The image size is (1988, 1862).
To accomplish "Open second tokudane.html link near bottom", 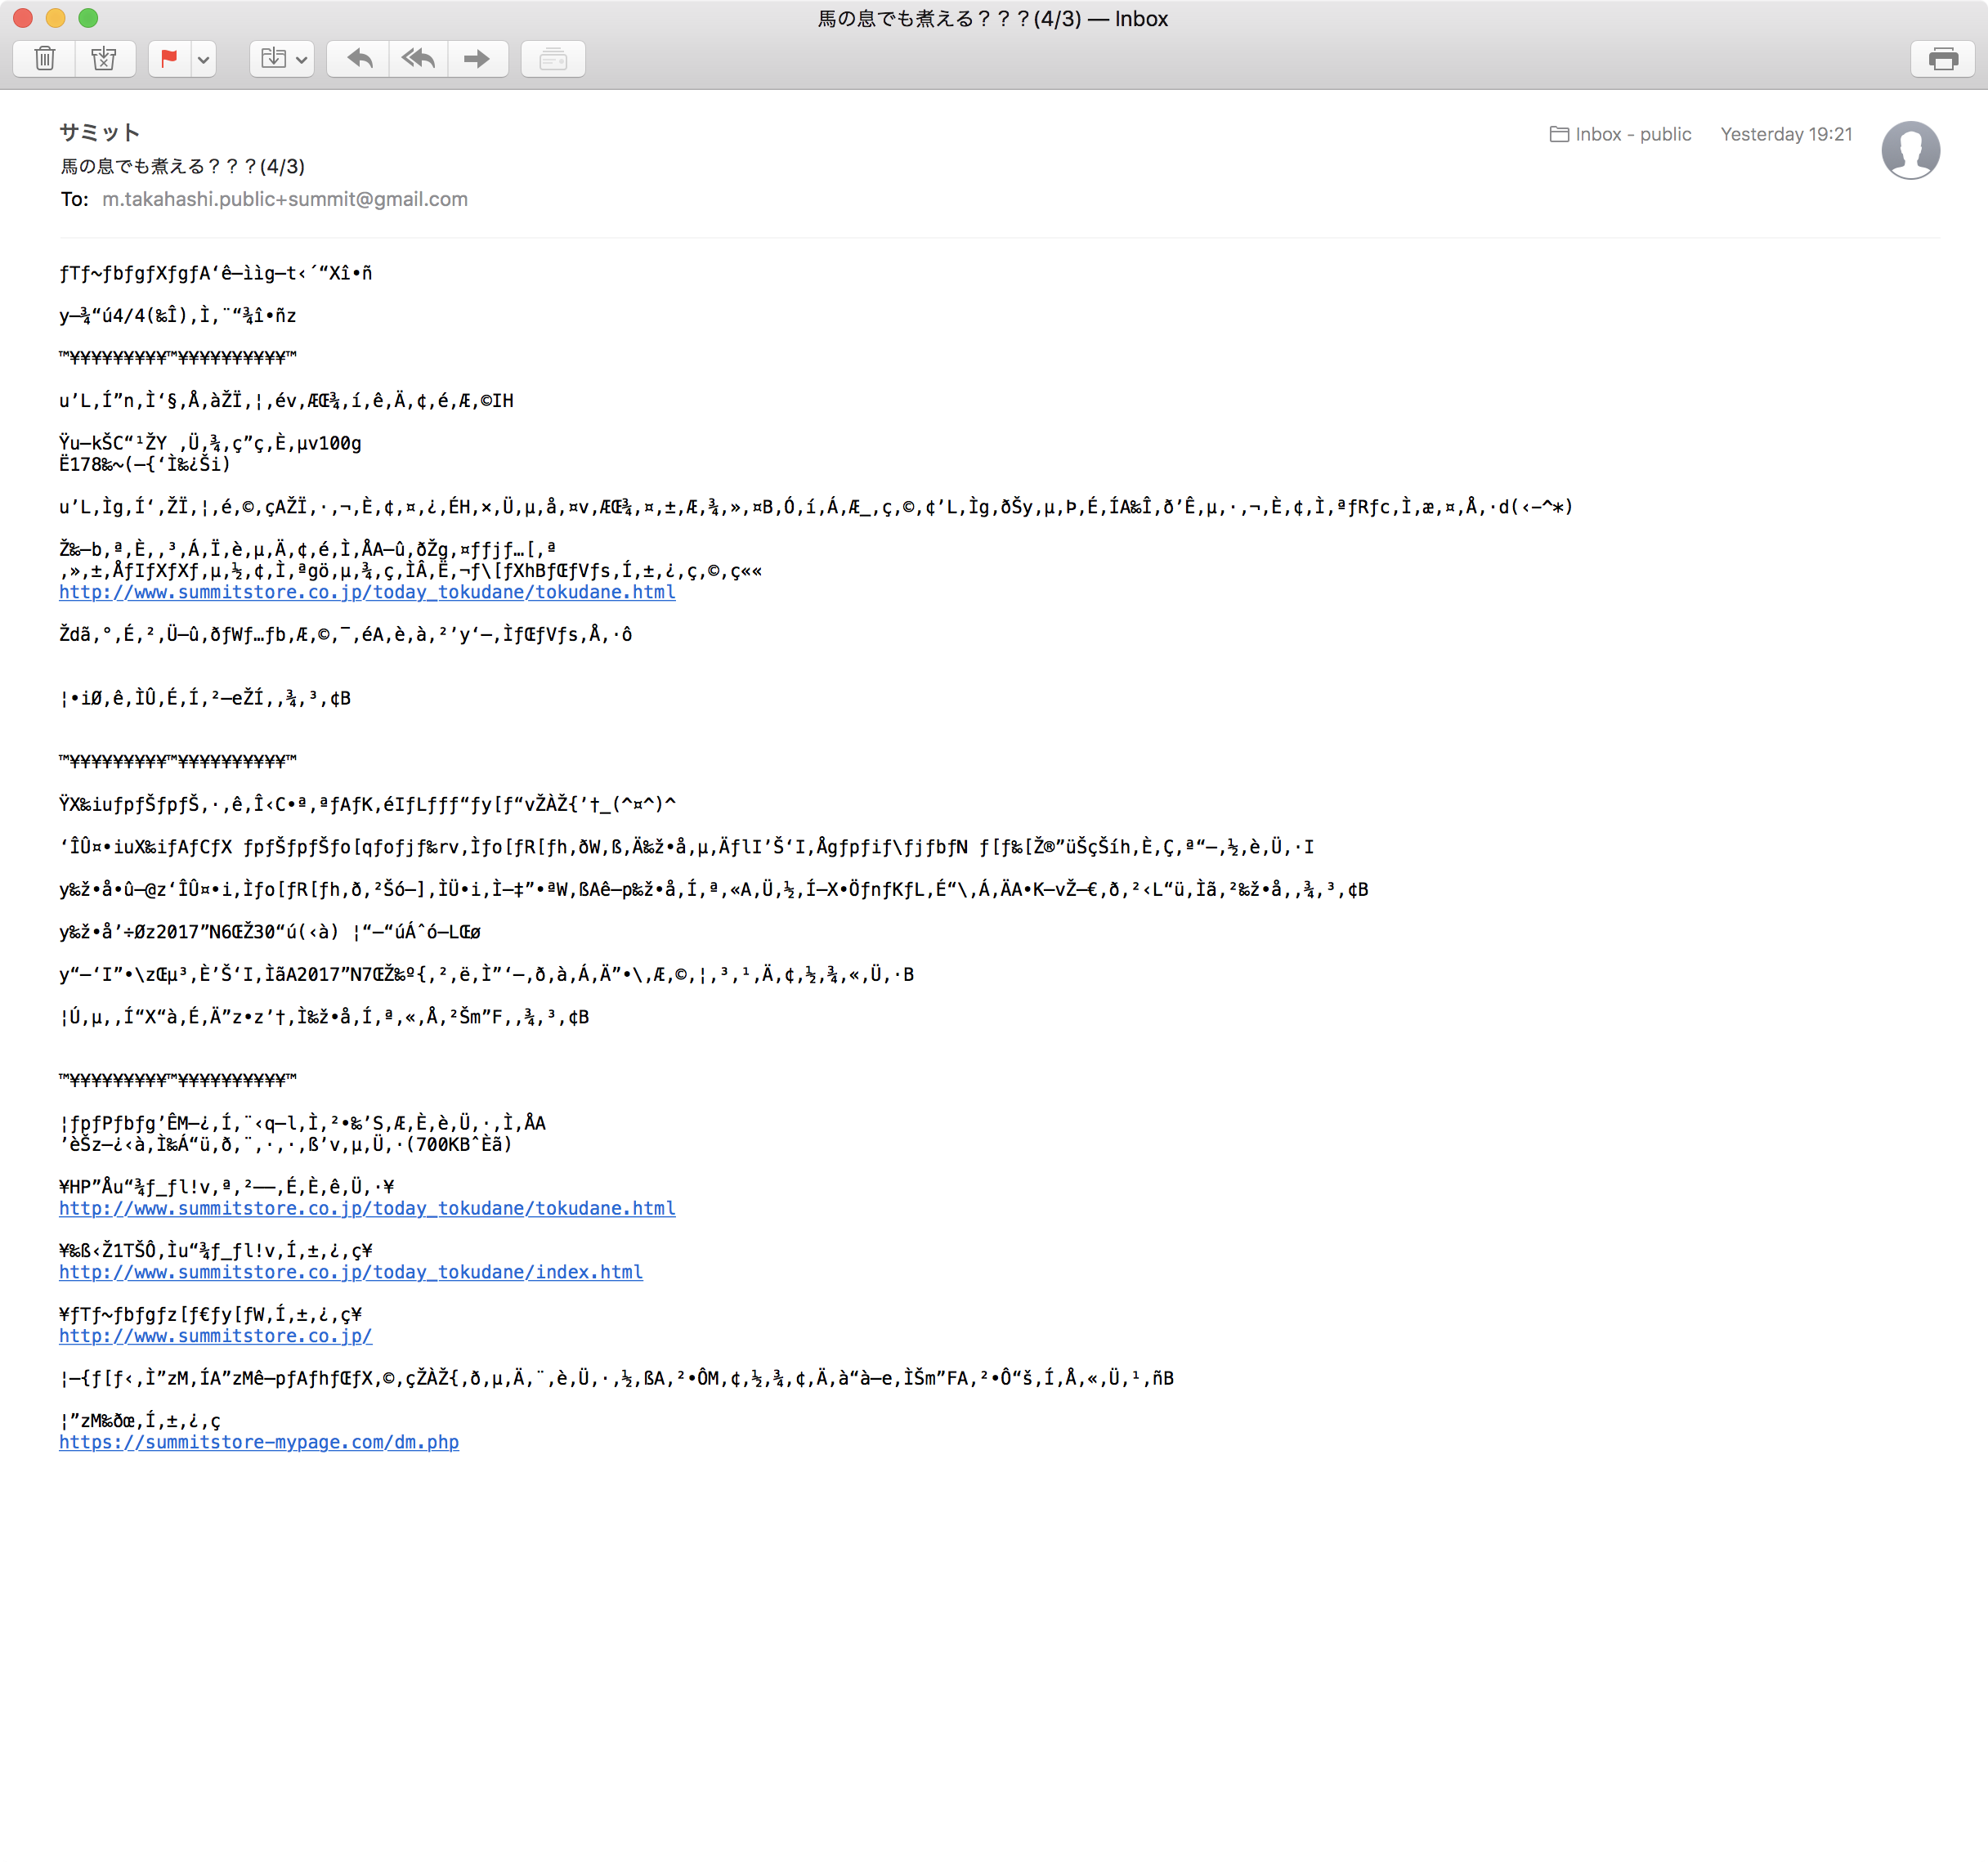I will click(367, 1208).
